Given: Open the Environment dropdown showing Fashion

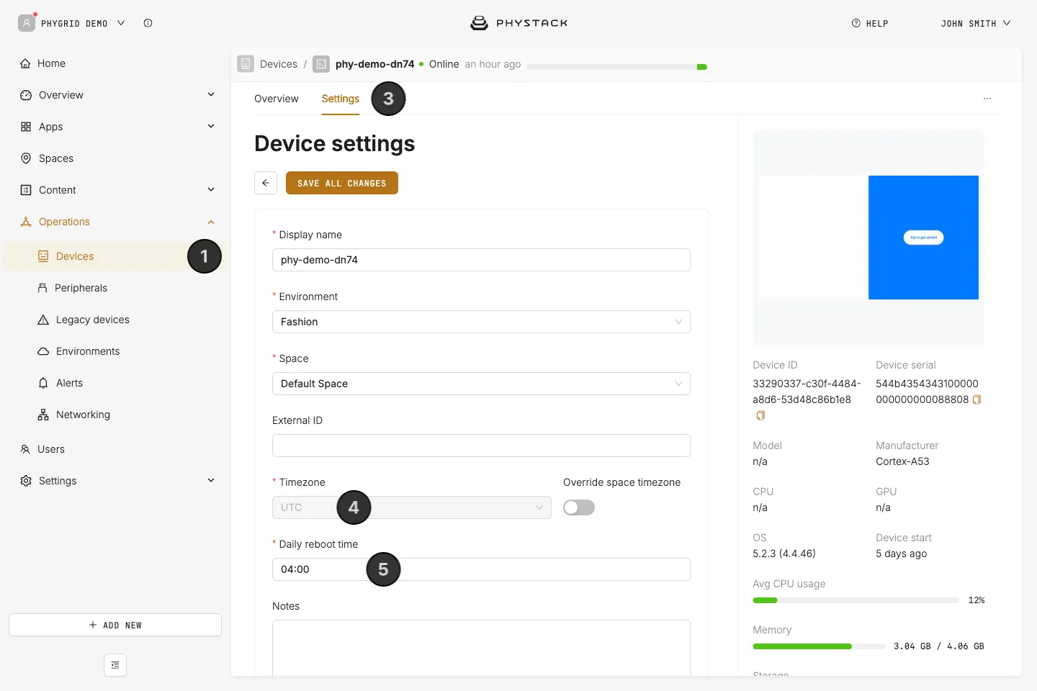Looking at the screenshot, I should coord(481,322).
